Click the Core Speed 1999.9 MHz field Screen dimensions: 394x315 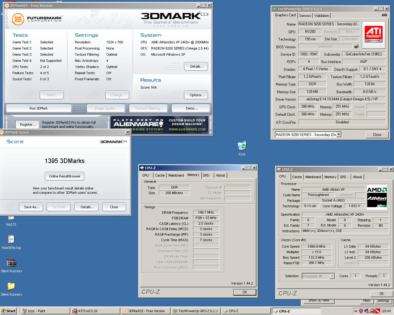pyautogui.click(x=316, y=246)
